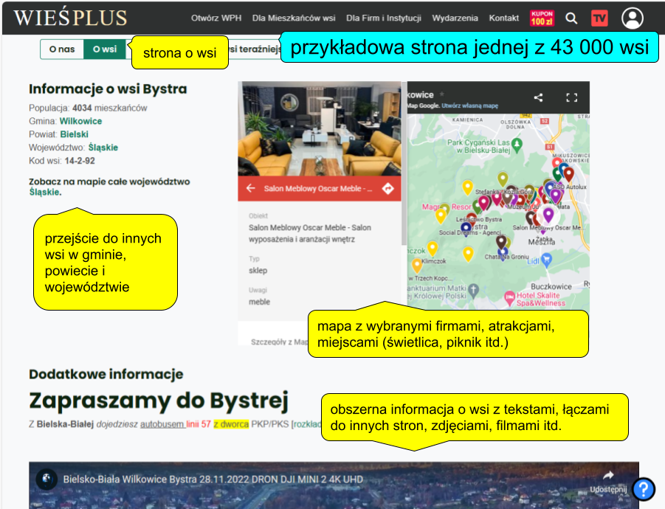The height and width of the screenshot is (509, 665).
Task: Open the red TV icon
Action: pos(599,18)
